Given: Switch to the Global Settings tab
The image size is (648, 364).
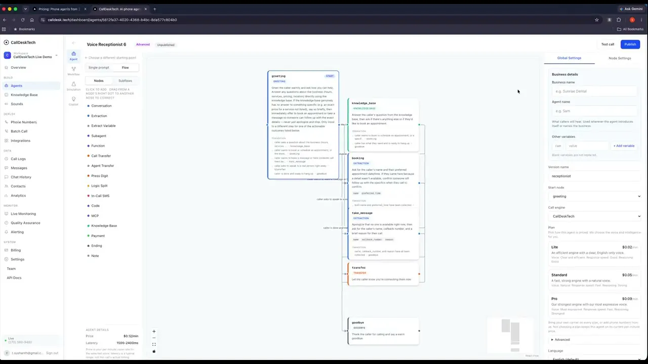Looking at the screenshot, I should pos(569,58).
